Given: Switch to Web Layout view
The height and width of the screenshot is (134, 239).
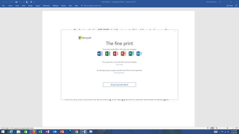Looking at the screenshot, I should pyautogui.click(x=216, y=128).
